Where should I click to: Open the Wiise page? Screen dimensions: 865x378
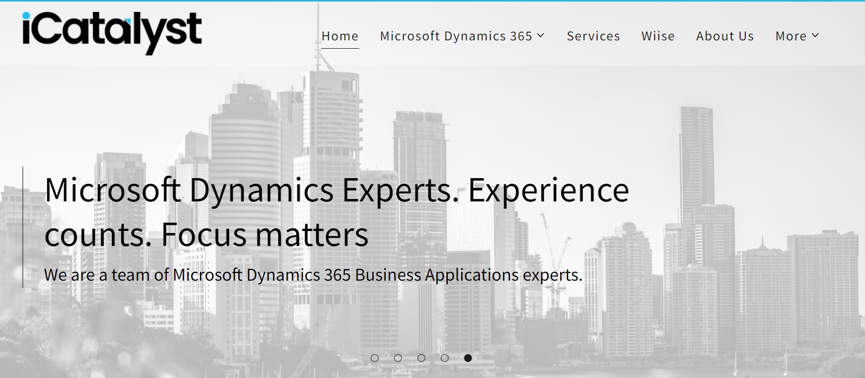[x=658, y=36]
